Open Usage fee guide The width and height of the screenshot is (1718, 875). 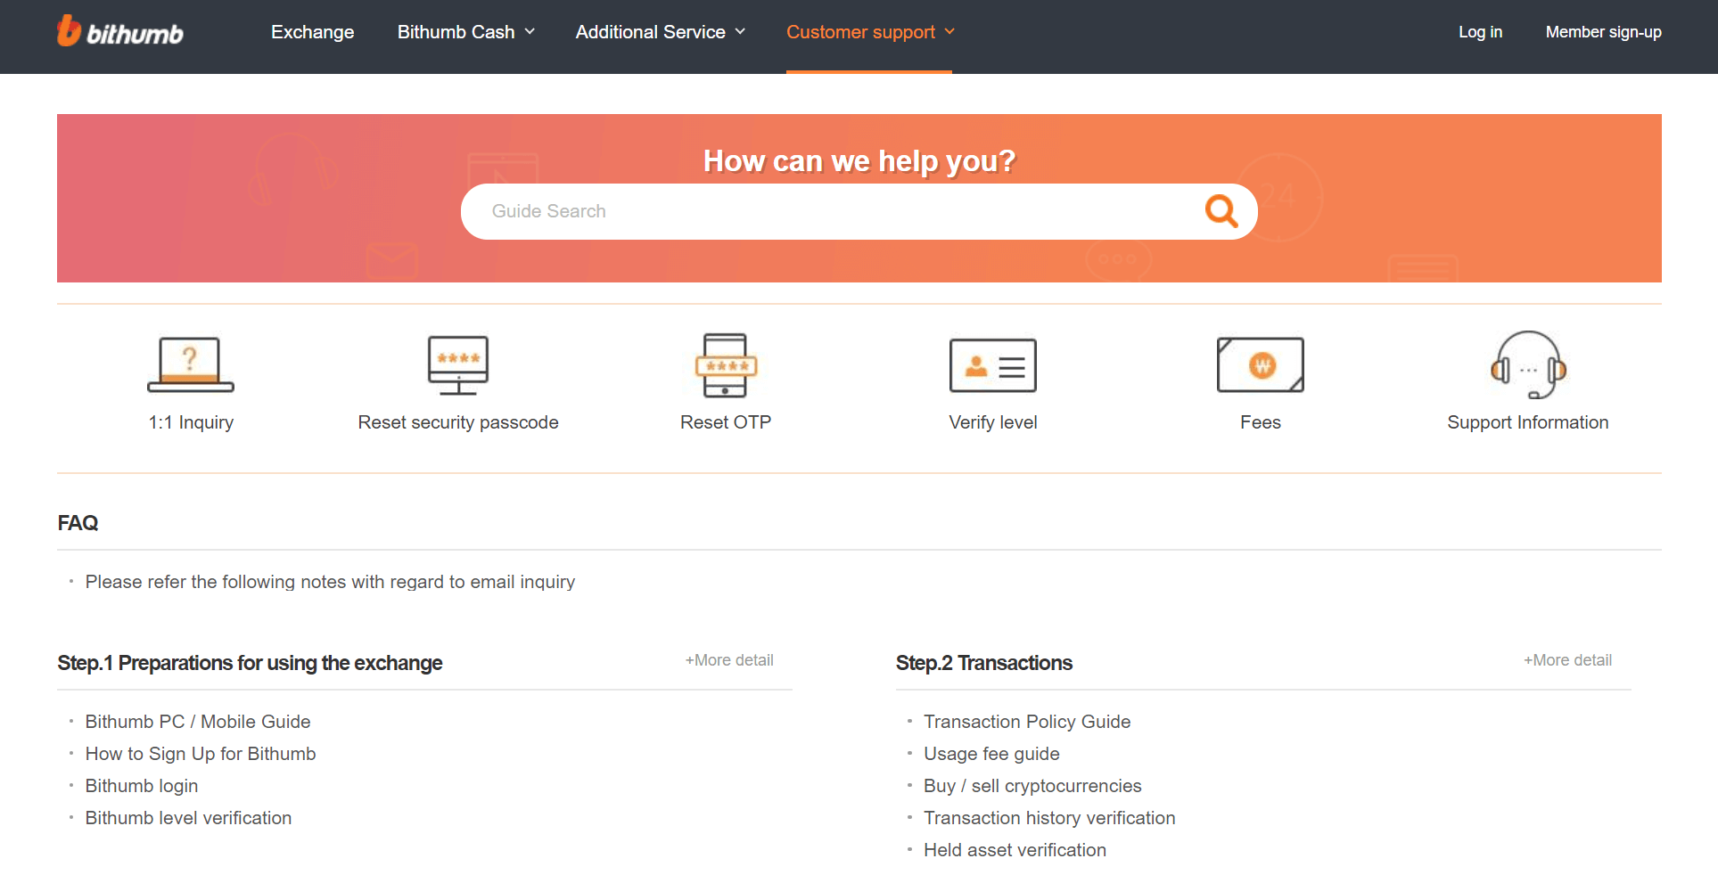(x=991, y=754)
